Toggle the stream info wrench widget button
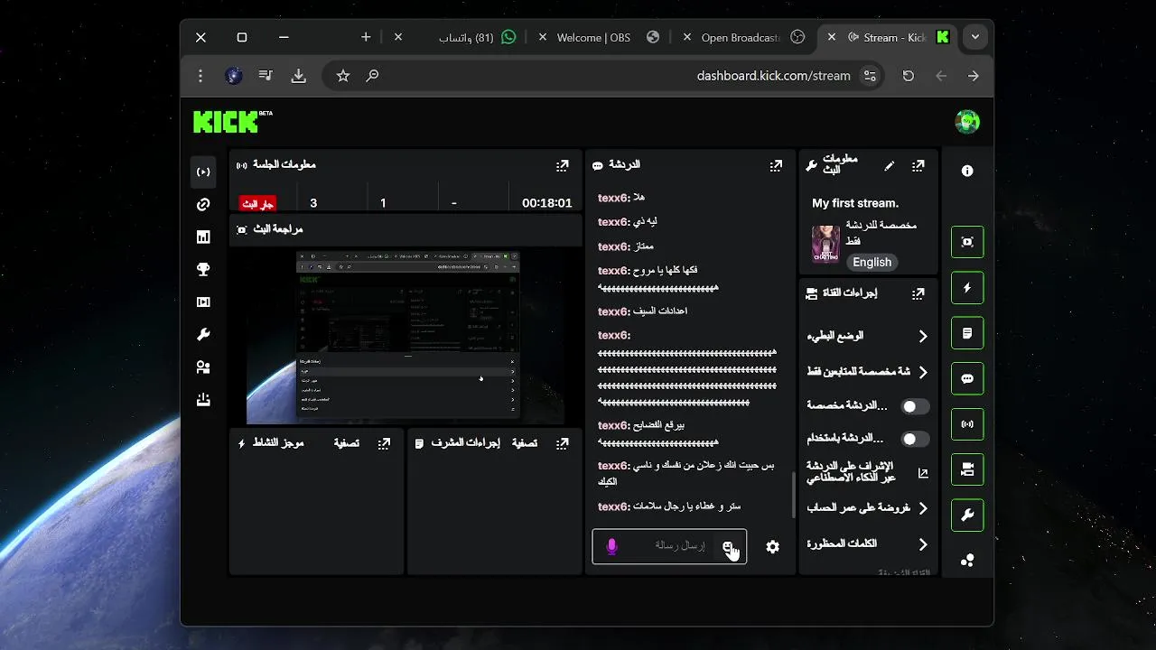1156x650 pixels. pyautogui.click(x=967, y=515)
